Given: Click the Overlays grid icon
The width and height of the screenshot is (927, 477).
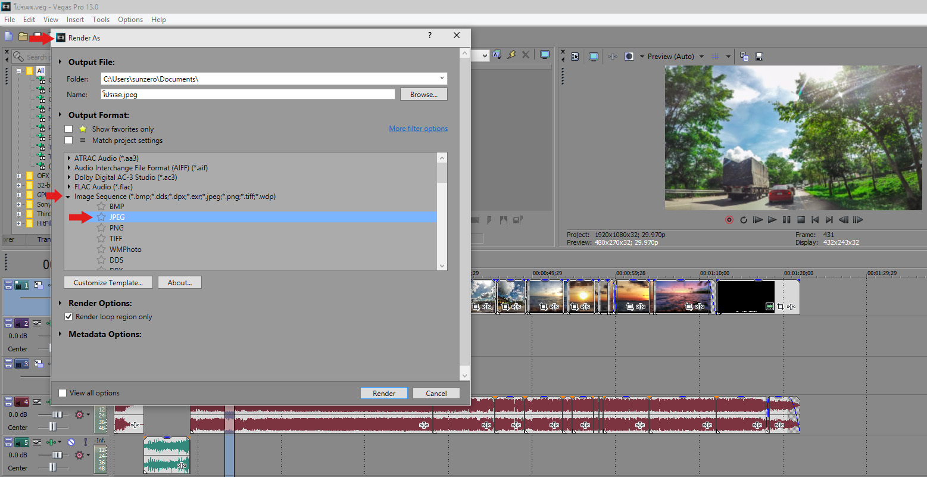Looking at the screenshot, I should (716, 56).
